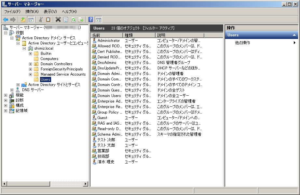Toggle the show/hide console tree button
Viewport: 300px width, 195px height.
click(x=31, y=20)
